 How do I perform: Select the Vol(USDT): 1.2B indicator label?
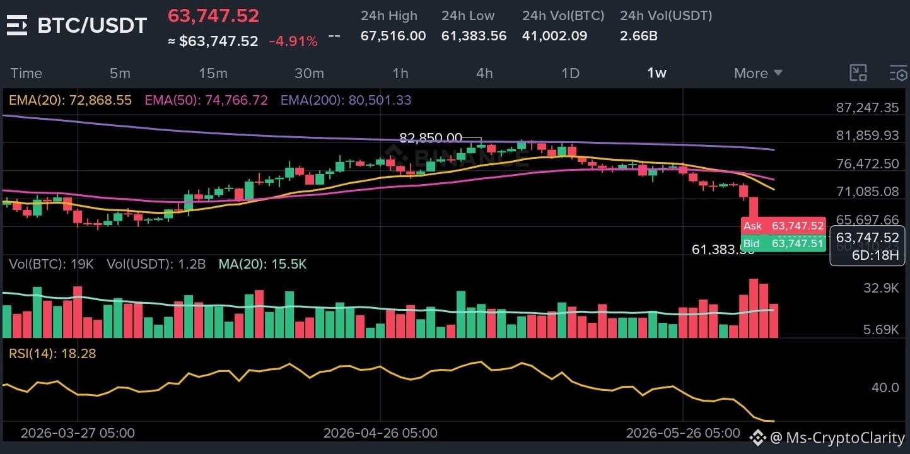click(x=156, y=264)
